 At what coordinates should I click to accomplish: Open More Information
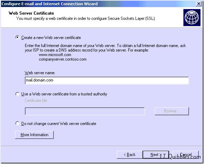(34, 135)
